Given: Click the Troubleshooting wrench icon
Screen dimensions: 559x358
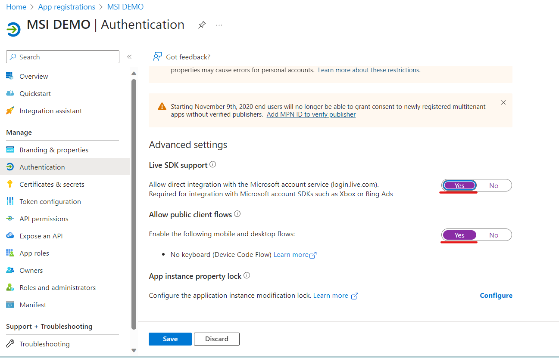Looking at the screenshot, I should click(x=10, y=344).
